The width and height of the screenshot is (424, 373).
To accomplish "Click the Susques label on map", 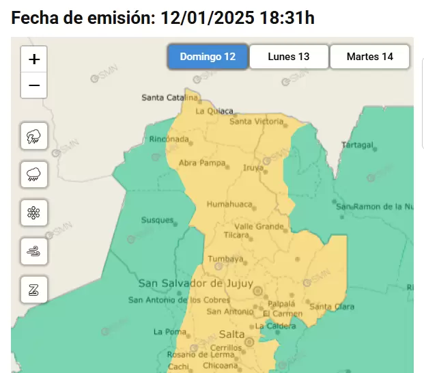I will [157, 220].
